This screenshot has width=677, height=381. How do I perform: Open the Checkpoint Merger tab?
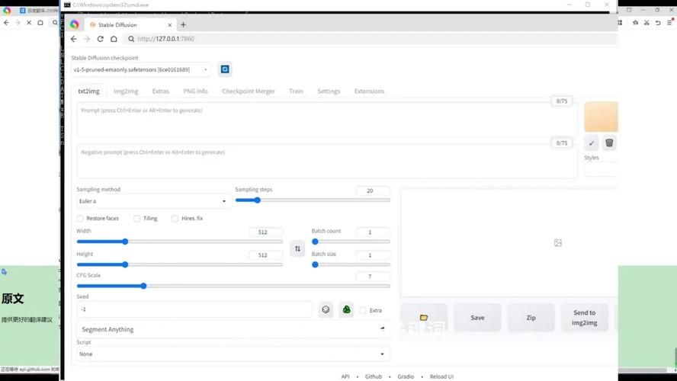coord(249,91)
